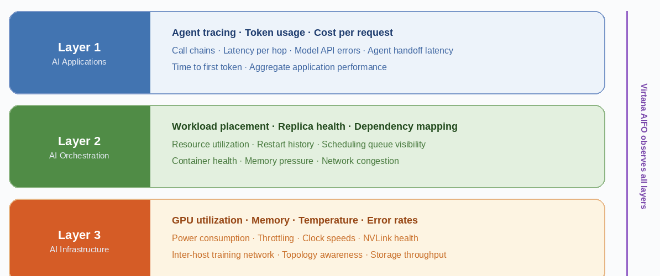Screen dimensions: 660x276
Task: Click Resource utilization in Layer 2
Action: point(211,145)
